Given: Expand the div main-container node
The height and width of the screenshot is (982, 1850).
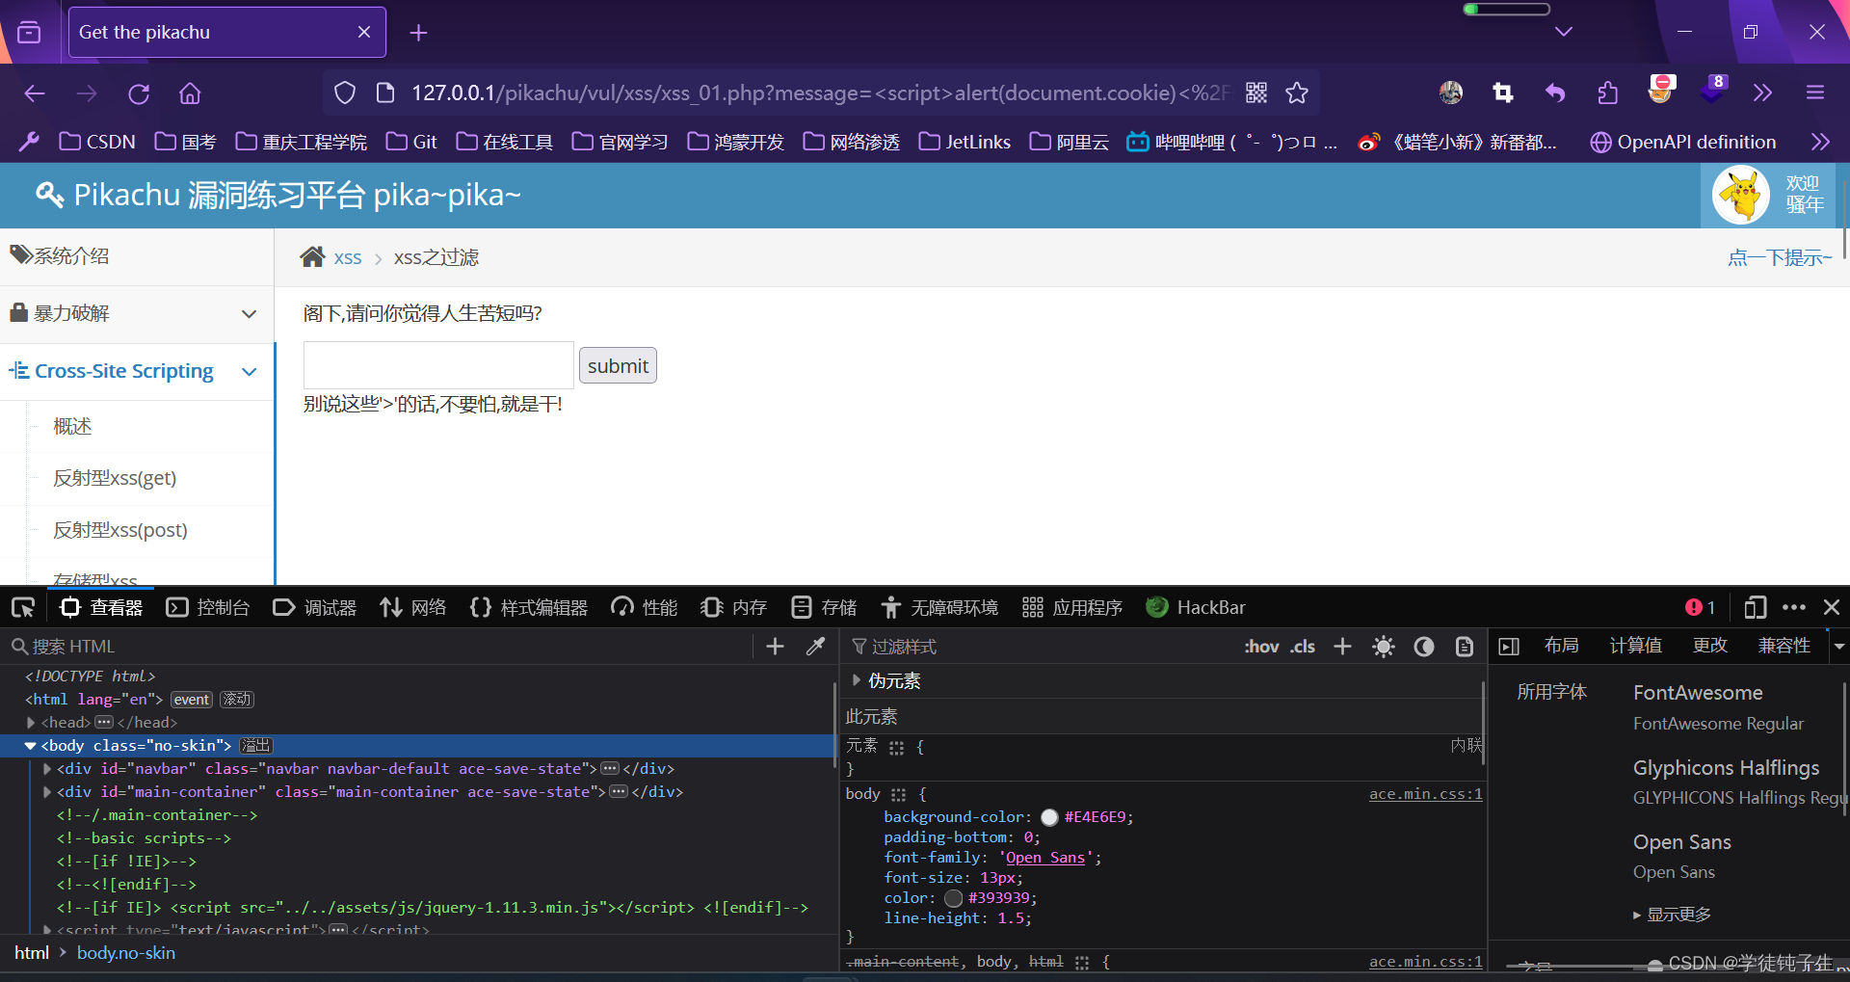Looking at the screenshot, I should tap(47, 792).
